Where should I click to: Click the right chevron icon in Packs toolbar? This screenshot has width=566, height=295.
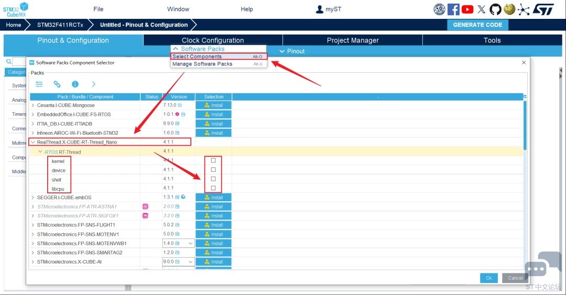point(93,84)
